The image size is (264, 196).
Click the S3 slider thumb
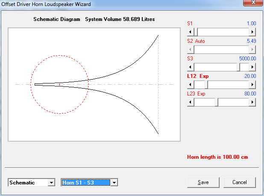click(x=238, y=67)
